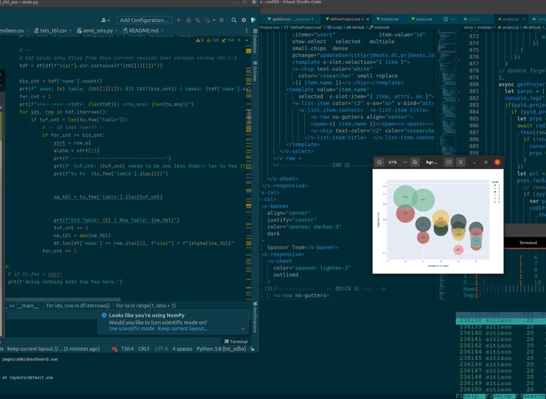Viewport: 546px width, 399px height.
Task: Close the defineProject.vue tab
Action: tap(368, 19)
